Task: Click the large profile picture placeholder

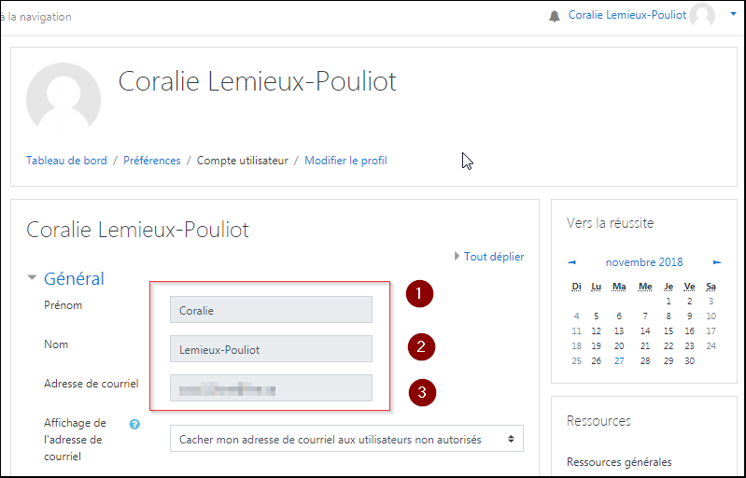Action: tap(63, 101)
